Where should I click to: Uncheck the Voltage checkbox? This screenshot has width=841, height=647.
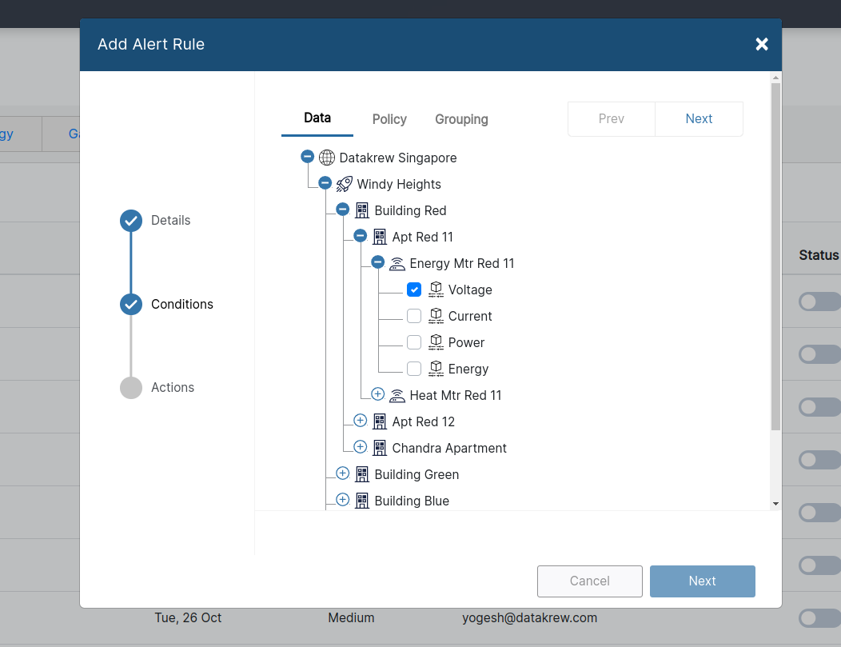414,290
